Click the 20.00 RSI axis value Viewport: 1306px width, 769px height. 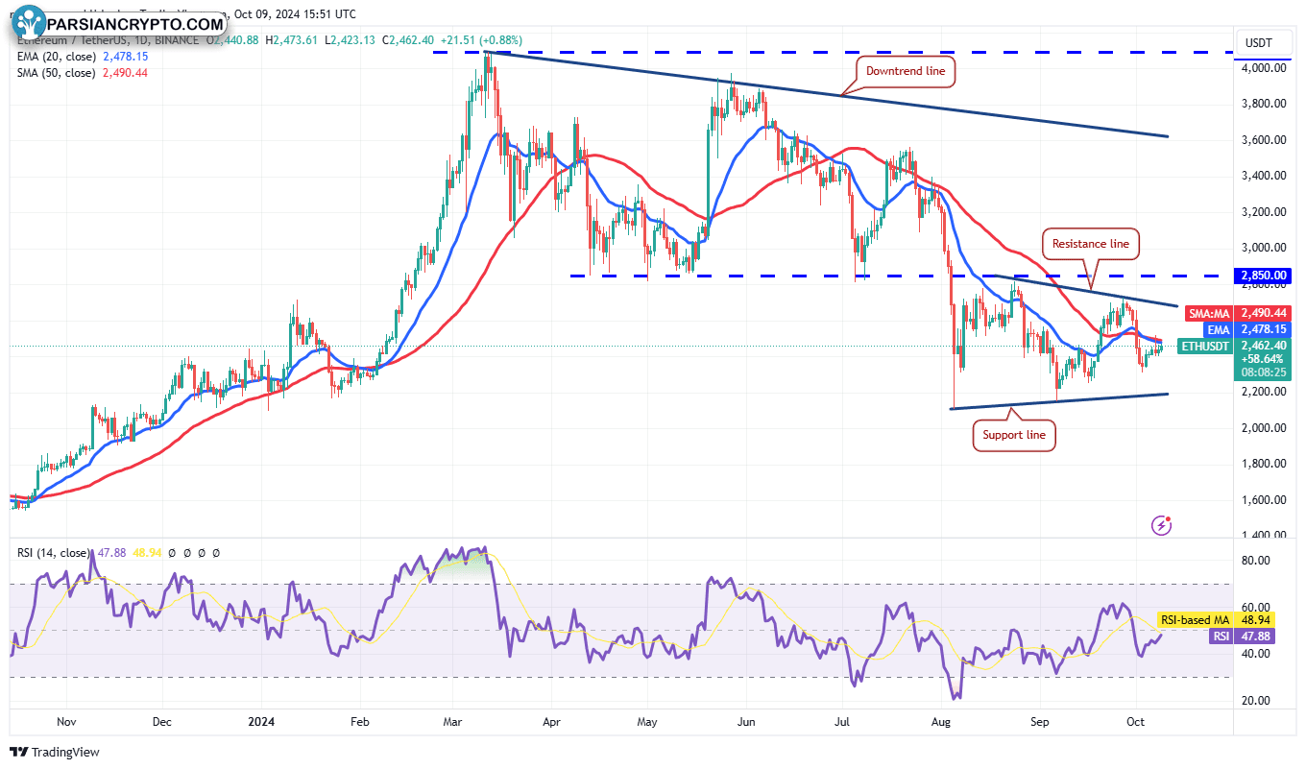(1257, 700)
